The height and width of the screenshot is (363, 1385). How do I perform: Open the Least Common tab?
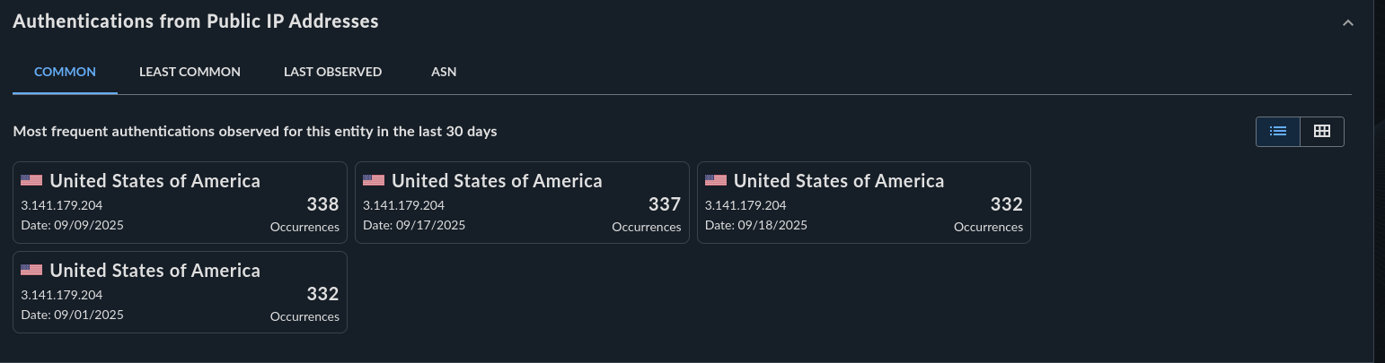(190, 72)
